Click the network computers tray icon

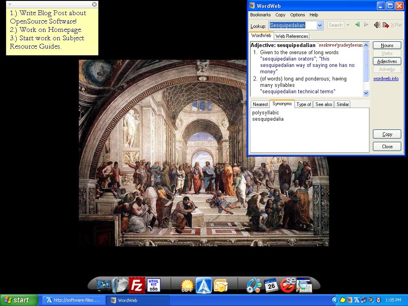pyautogui.click(x=364, y=300)
